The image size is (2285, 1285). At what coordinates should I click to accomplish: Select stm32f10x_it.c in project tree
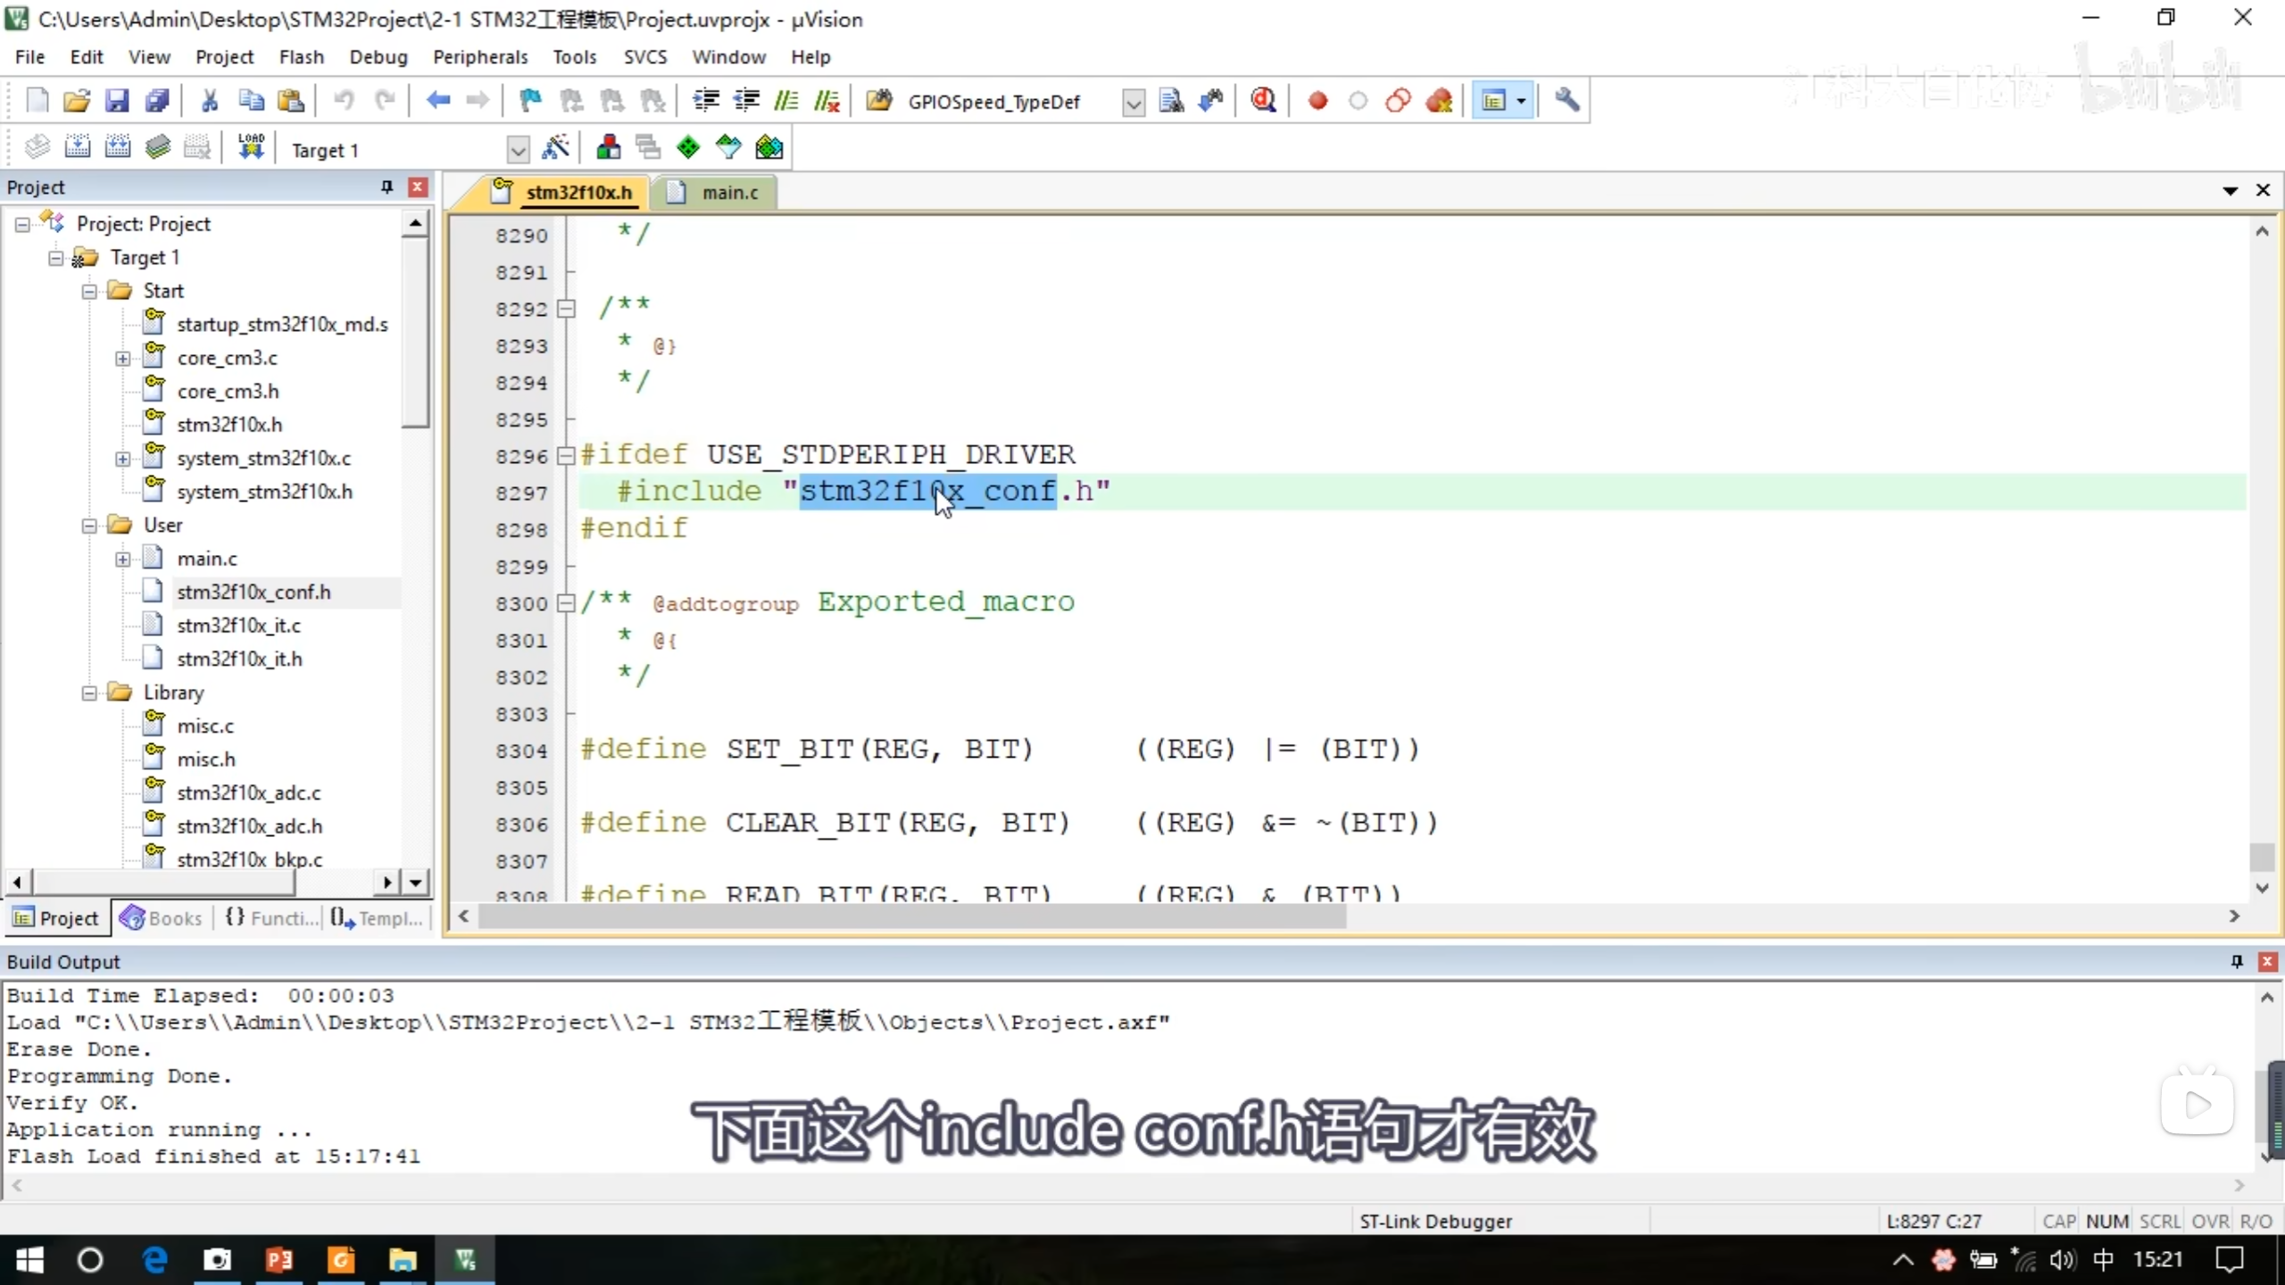[238, 626]
